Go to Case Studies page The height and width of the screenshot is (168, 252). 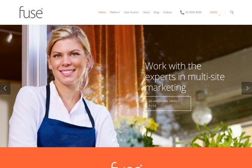tap(131, 12)
